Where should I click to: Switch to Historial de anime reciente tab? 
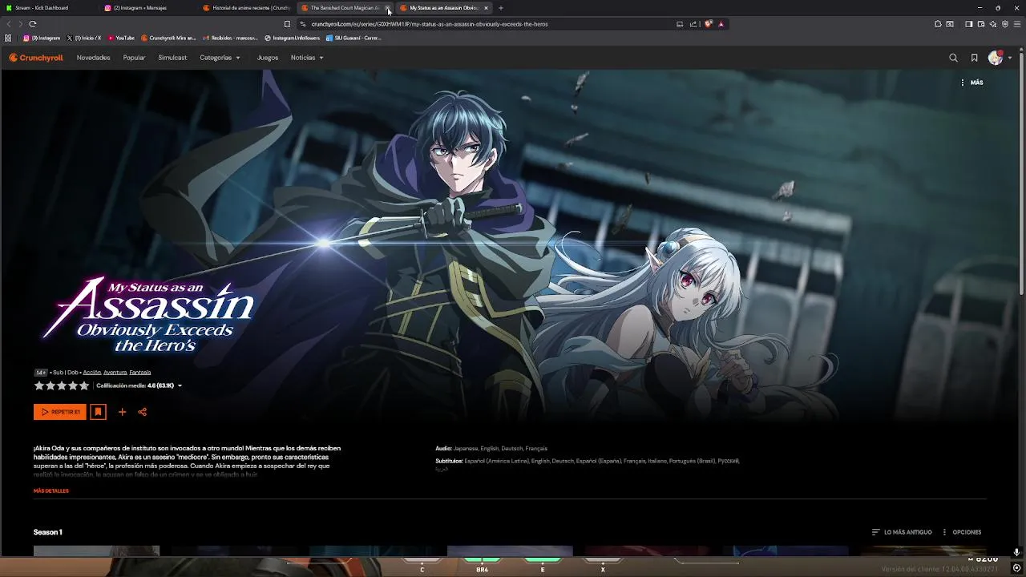[246, 8]
